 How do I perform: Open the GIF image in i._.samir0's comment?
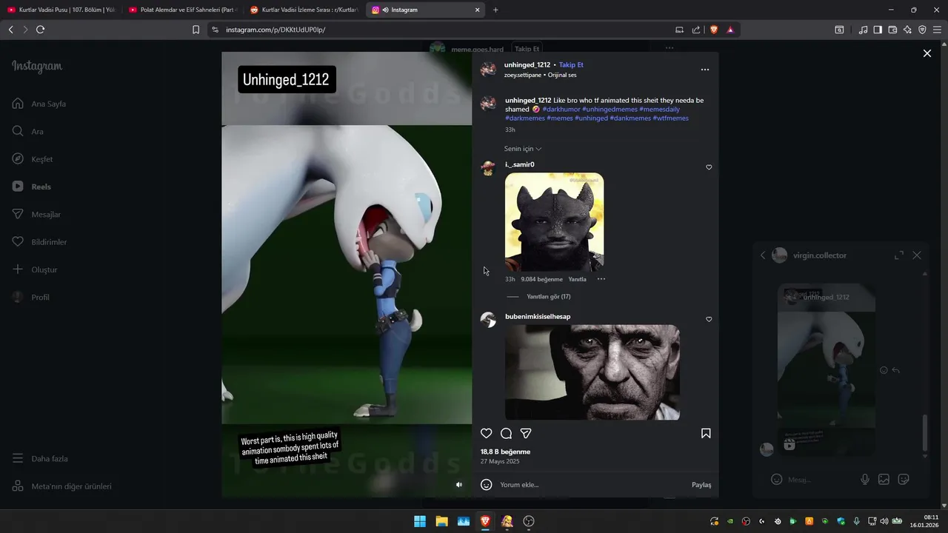(554, 222)
